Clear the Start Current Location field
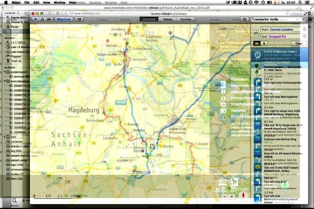The image size is (314, 209). click(304, 29)
